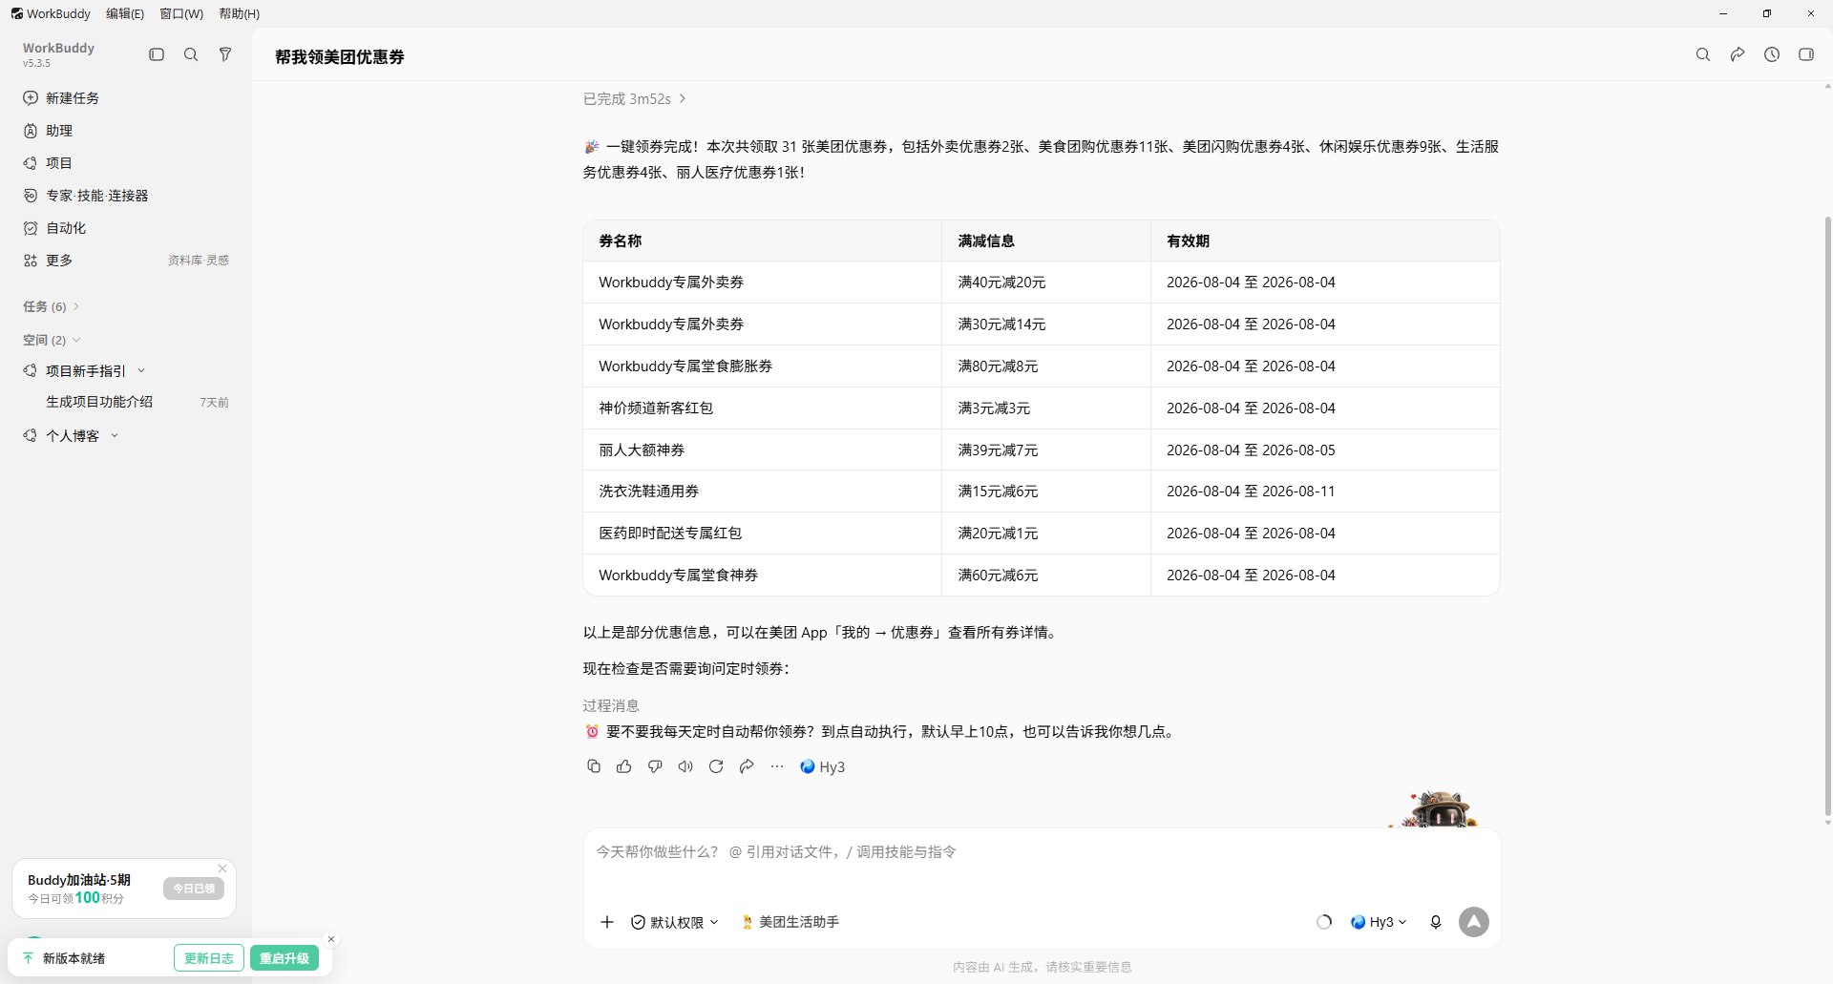Send the message with arrow button
The height and width of the screenshot is (984, 1833).
1474,922
